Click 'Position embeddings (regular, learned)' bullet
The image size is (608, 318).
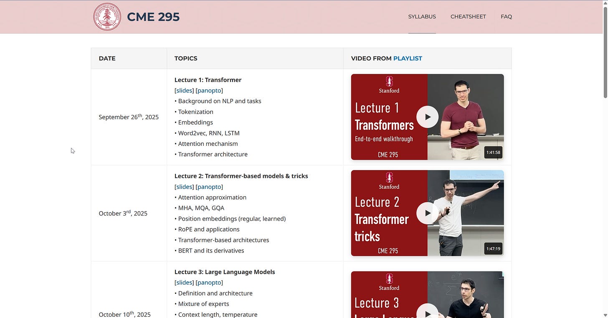tap(230, 219)
